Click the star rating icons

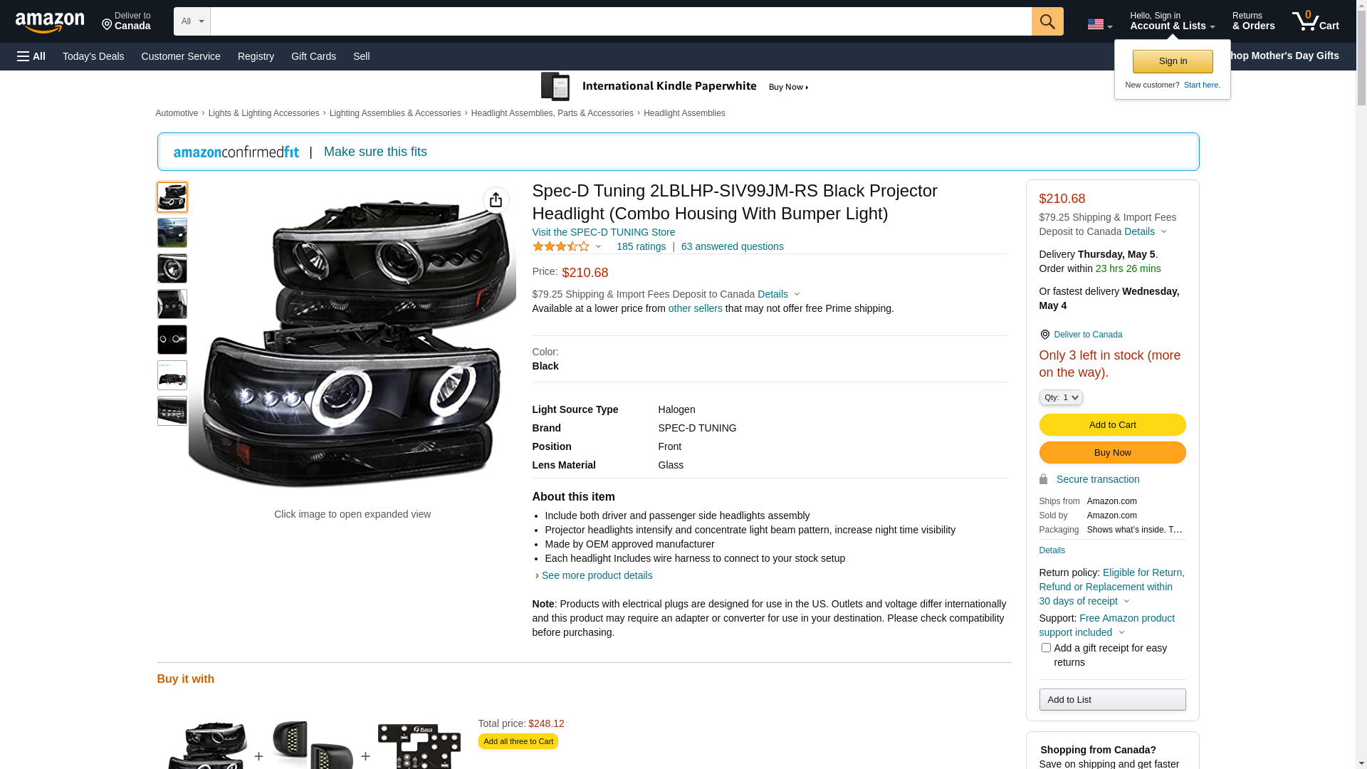point(561,246)
